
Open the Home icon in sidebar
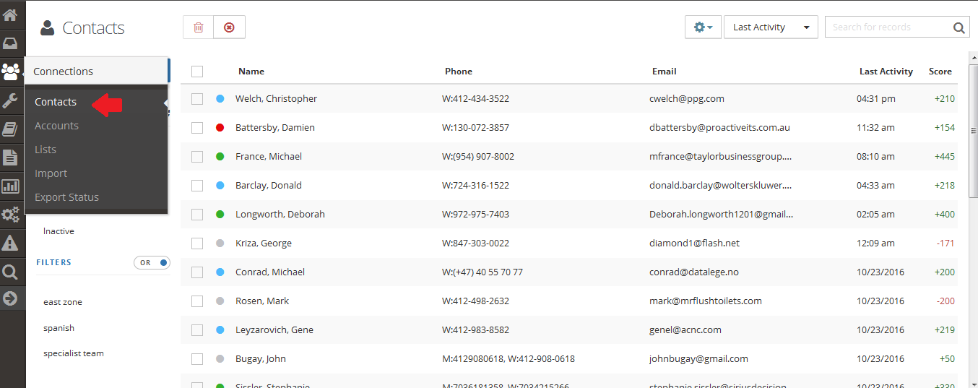pyautogui.click(x=11, y=14)
